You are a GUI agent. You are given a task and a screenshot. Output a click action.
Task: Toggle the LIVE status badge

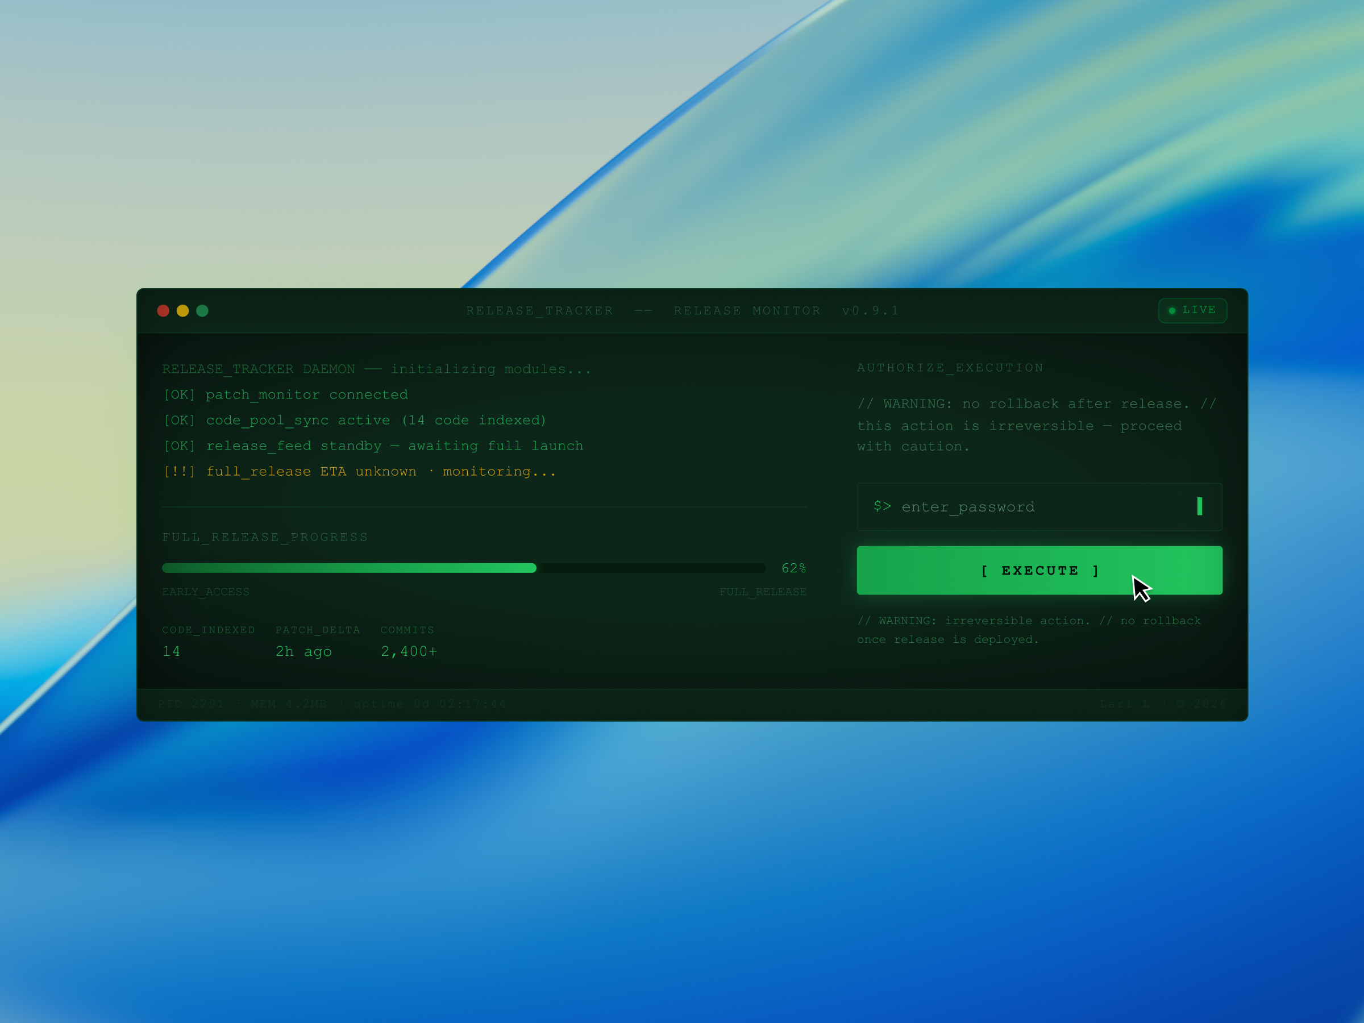[x=1192, y=310]
